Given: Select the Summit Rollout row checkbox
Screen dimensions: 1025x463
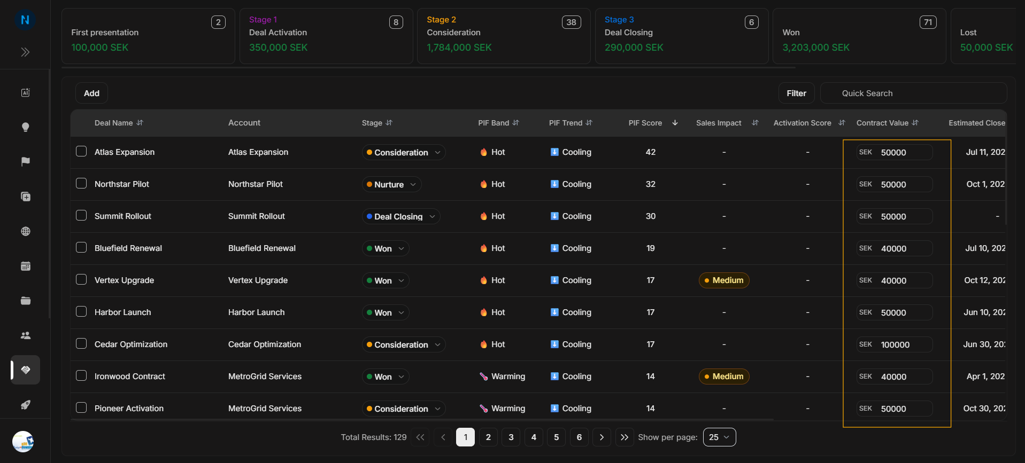Looking at the screenshot, I should (81, 215).
